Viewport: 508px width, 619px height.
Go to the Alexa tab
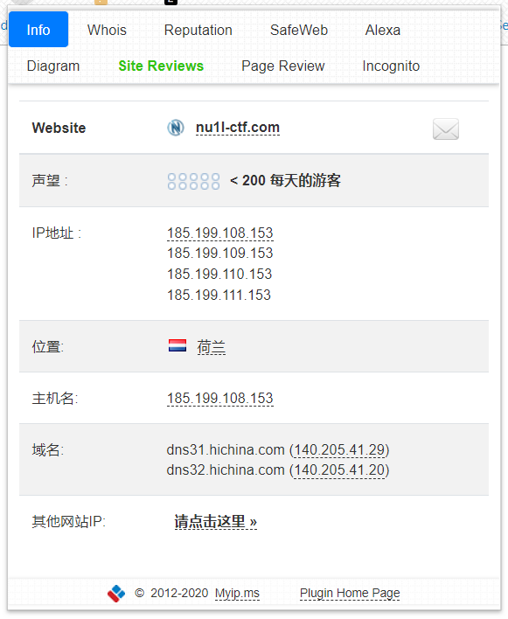(382, 30)
